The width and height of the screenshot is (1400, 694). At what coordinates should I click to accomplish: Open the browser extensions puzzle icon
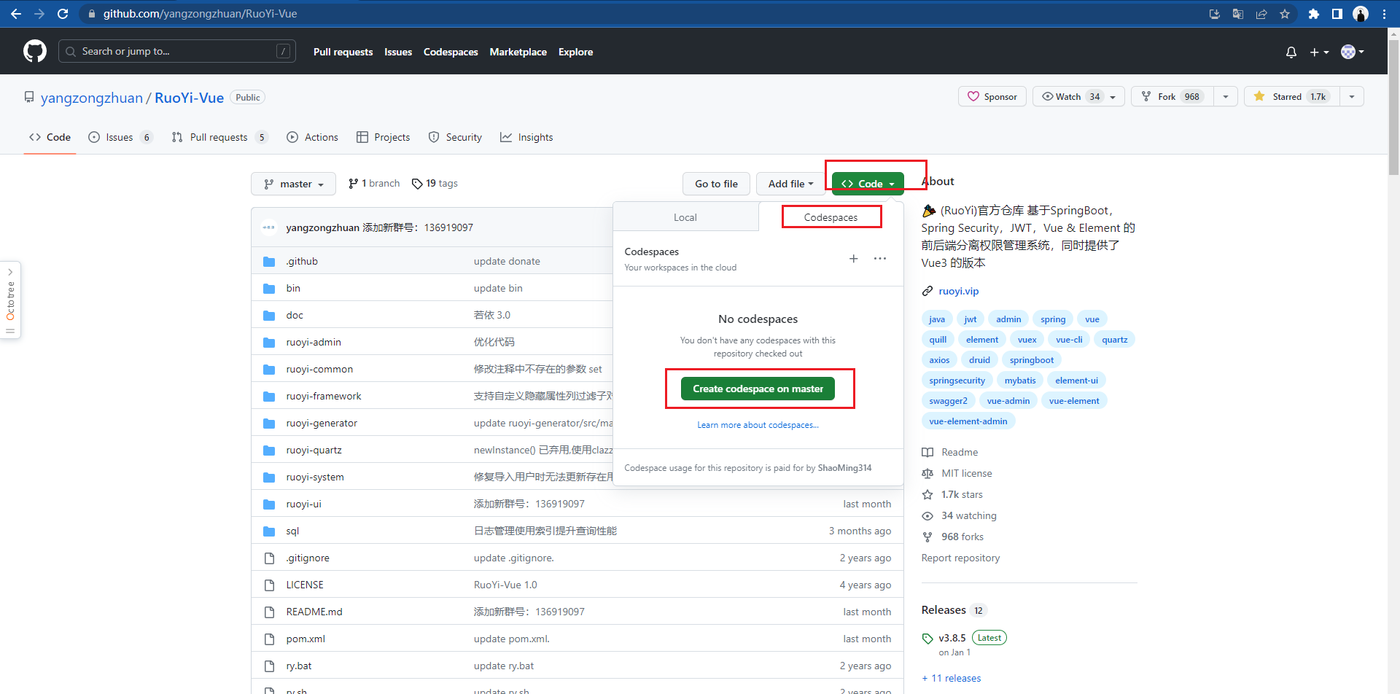click(x=1314, y=14)
